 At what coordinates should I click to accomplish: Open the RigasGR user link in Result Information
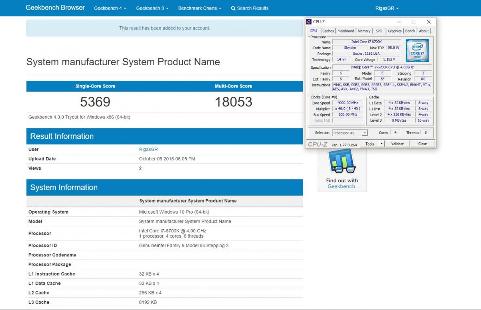pos(148,149)
